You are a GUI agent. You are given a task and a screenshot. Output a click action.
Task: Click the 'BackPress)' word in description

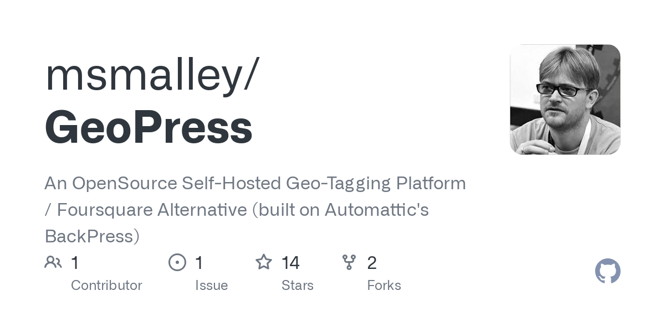92,236
